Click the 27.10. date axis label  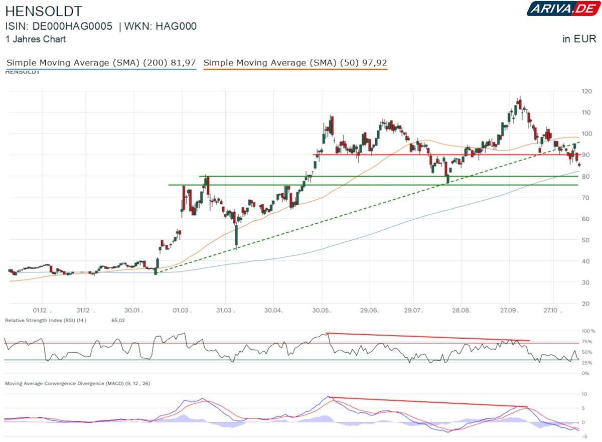tap(553, 311)
